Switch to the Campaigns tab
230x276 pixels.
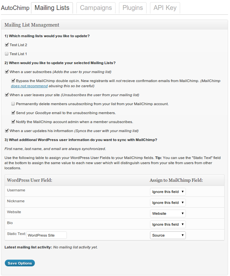pos(96,8)
